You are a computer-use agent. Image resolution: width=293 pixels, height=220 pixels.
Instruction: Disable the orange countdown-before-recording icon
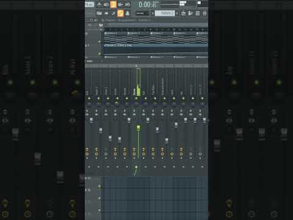coord(113,4)
